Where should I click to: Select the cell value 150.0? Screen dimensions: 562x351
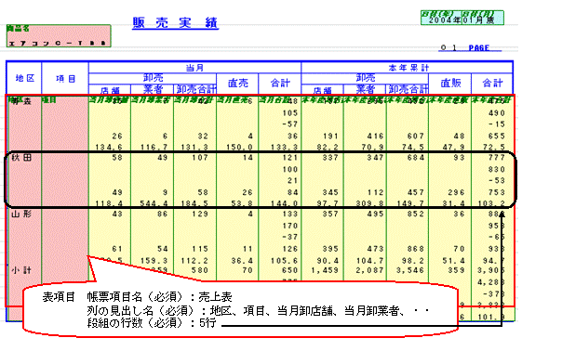pos(239,147)
